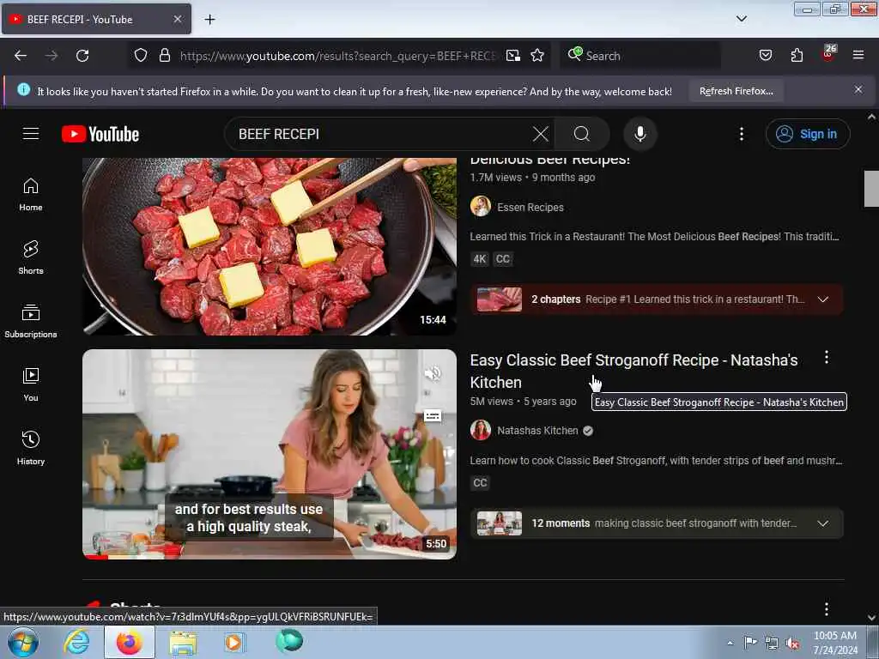Toggle captions on the Stroganoff preview
The width and height of the screenshot is (879, 659).
(x=433, y=416)
